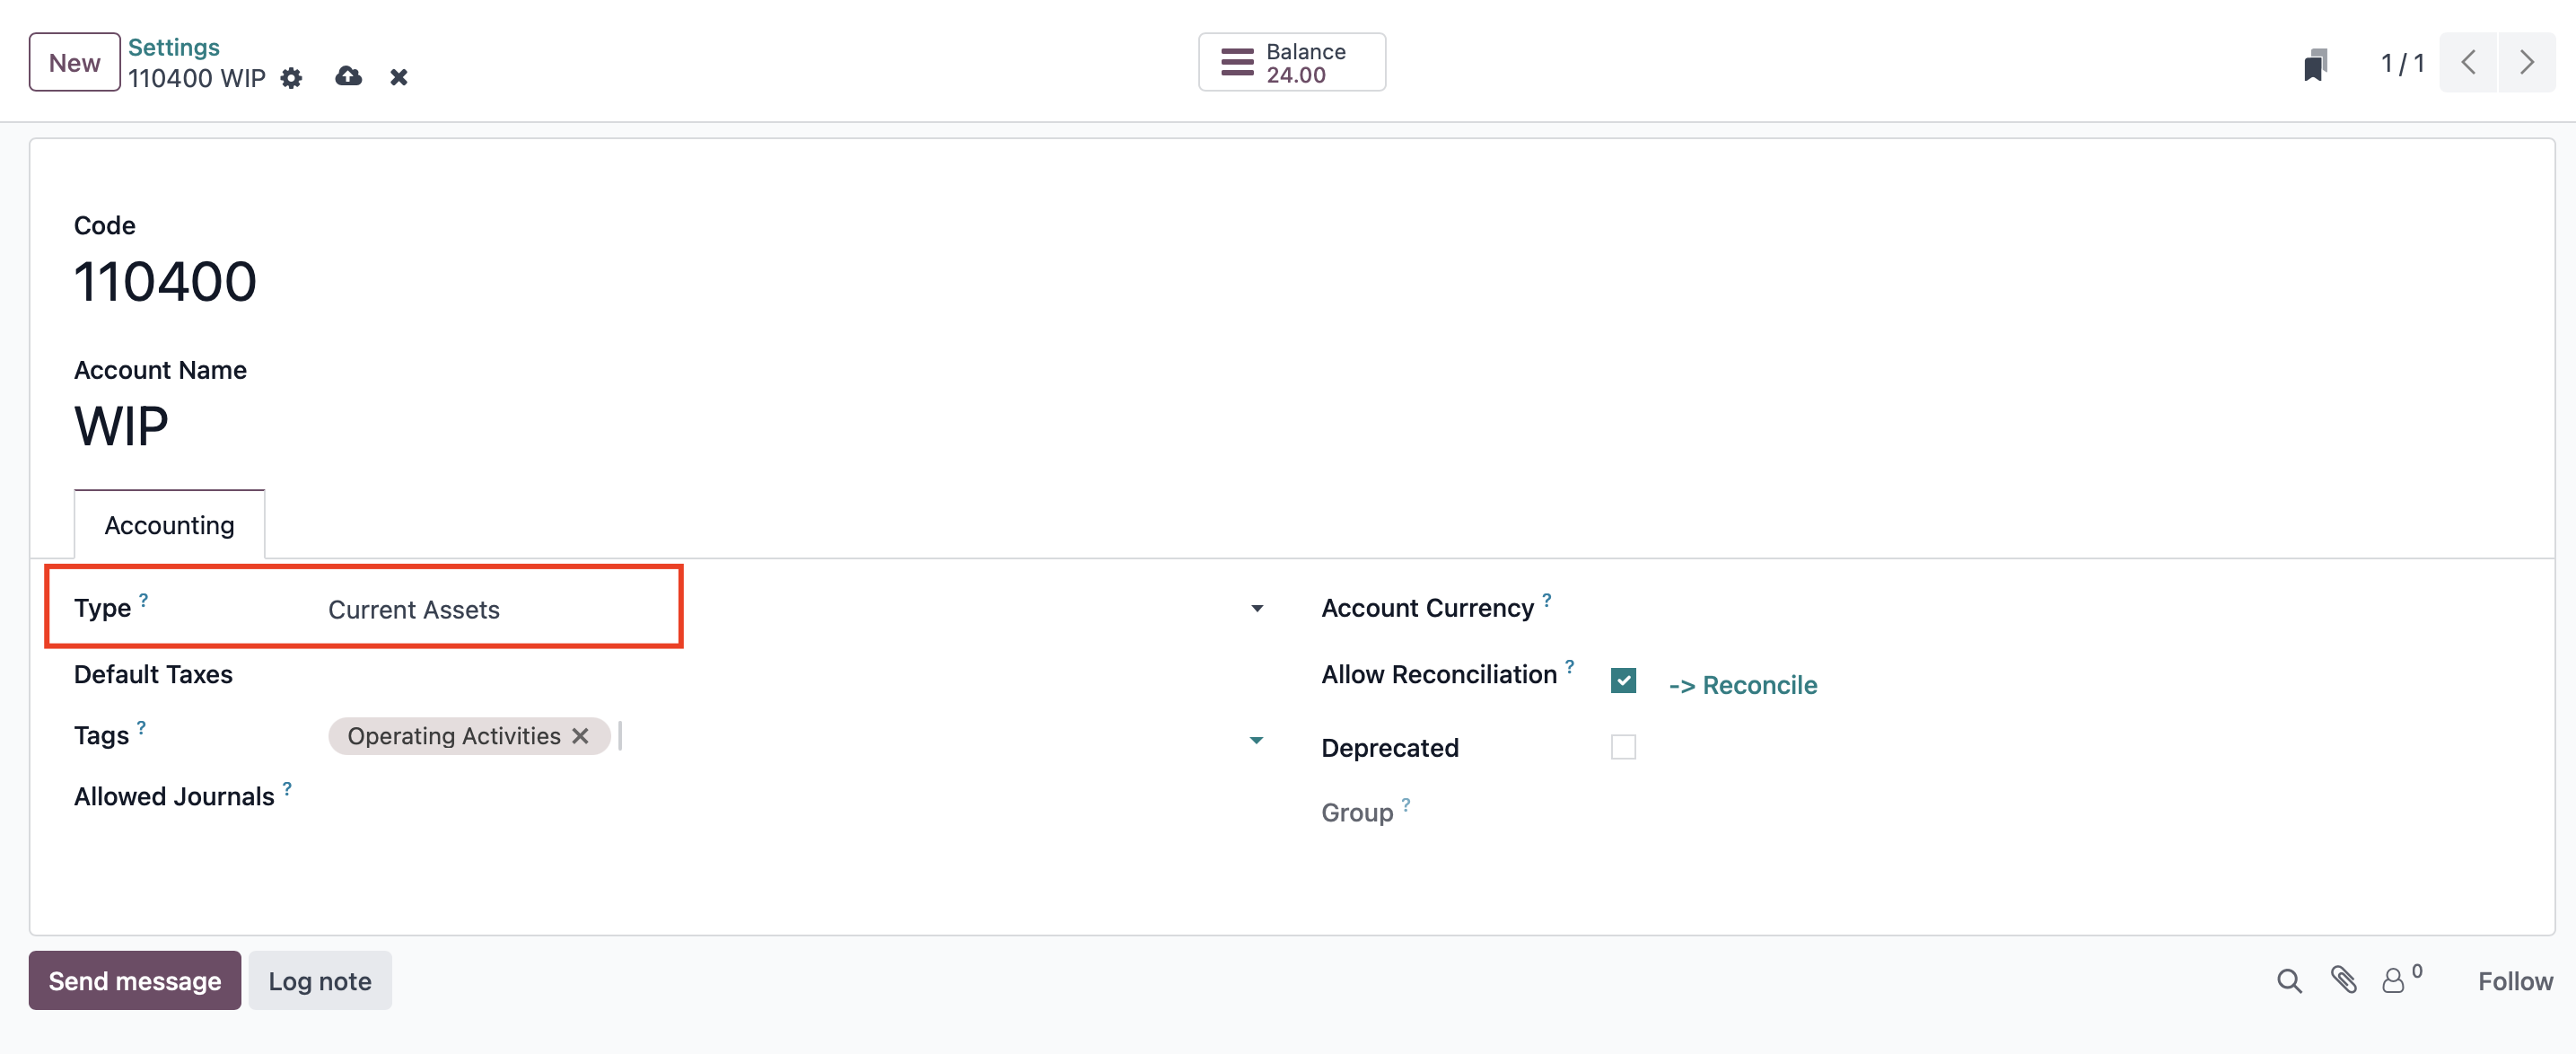The image size is (2576, 1054).
Task: Show followers list via person icon
Action: point(2401,979)
